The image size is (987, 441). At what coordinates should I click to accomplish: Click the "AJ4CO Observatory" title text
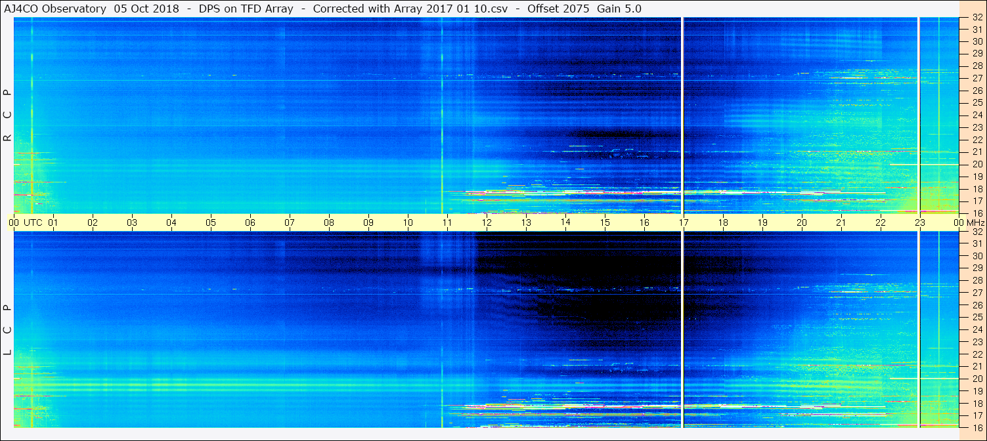point(55,9)
